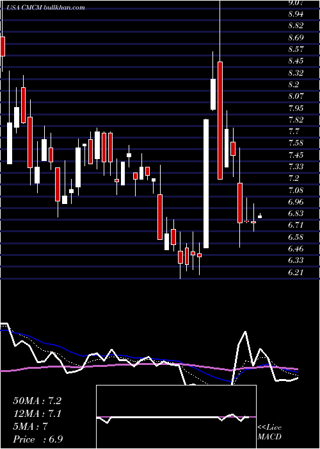The width and height of the screenshot is (320, 449).
Task: Click the tall white candle rising to 7.82
Action: [x=206, y=183]
